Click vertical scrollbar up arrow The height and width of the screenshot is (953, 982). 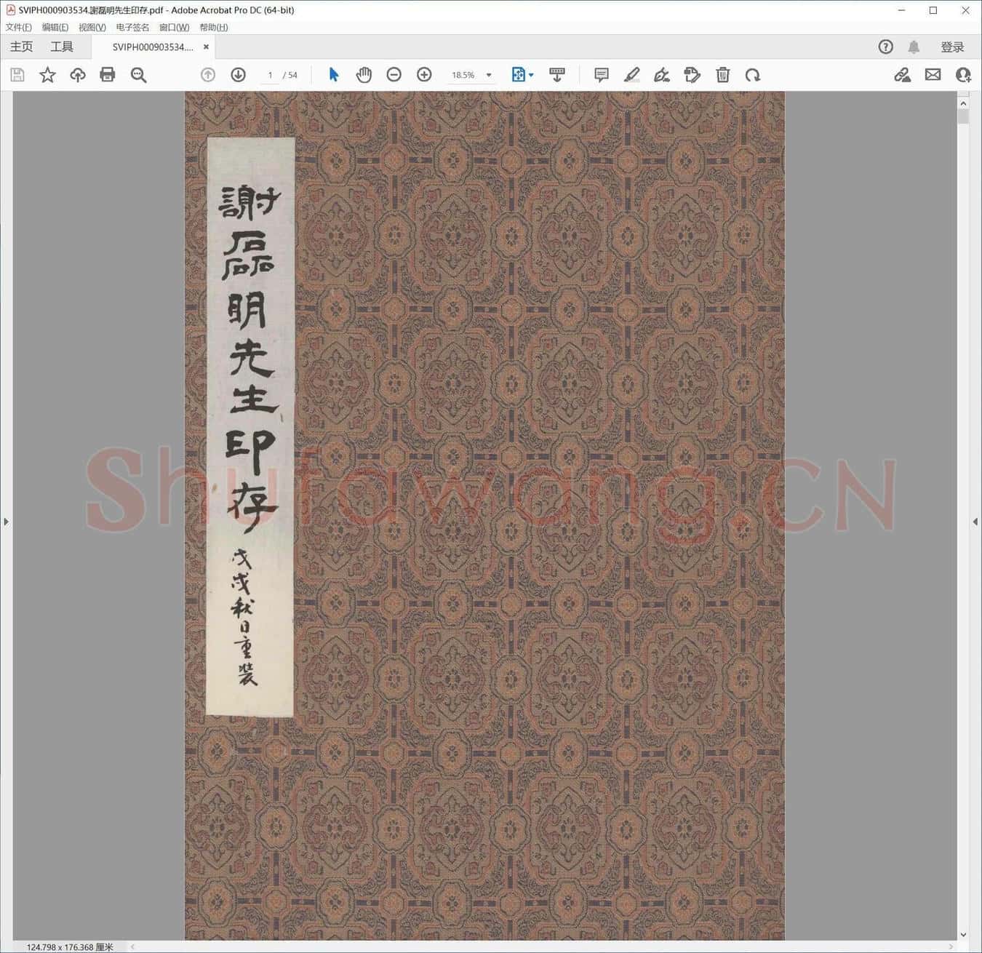pyautogui.click(x=963, y=103)
